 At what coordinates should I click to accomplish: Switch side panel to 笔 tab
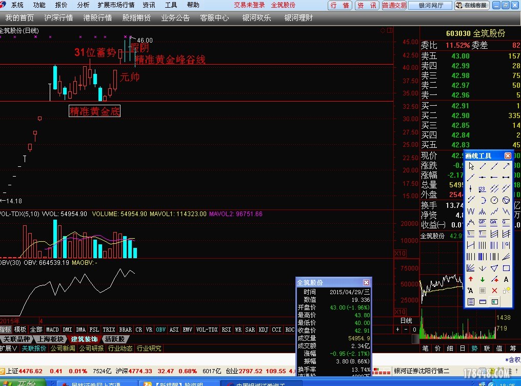coord(425,348)
